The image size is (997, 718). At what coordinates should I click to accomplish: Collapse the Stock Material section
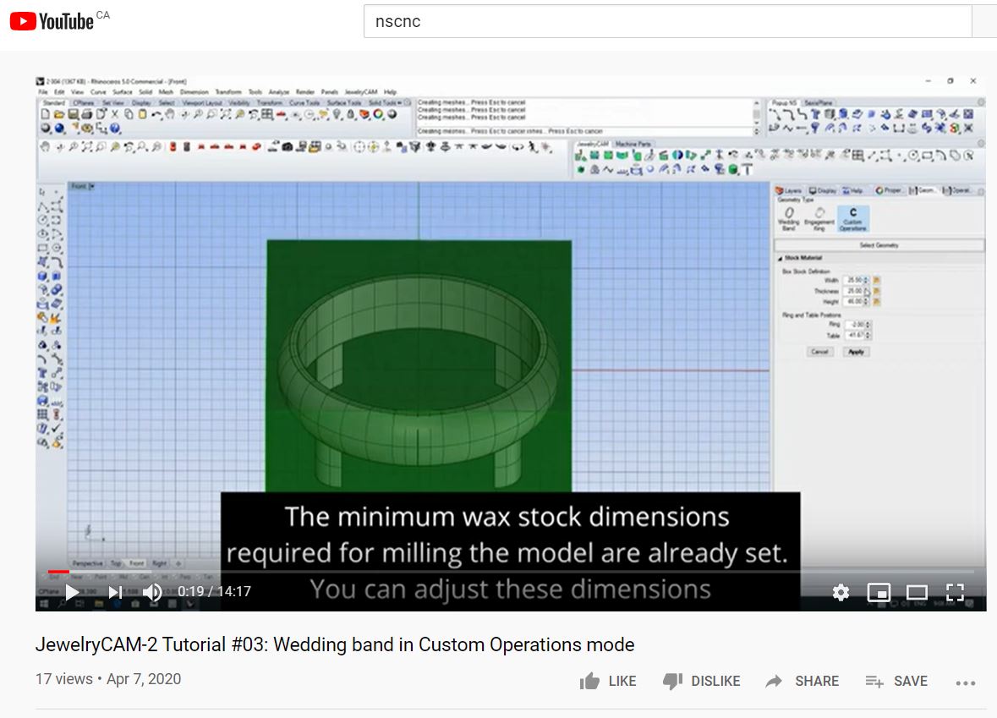(x=781, y=258)
